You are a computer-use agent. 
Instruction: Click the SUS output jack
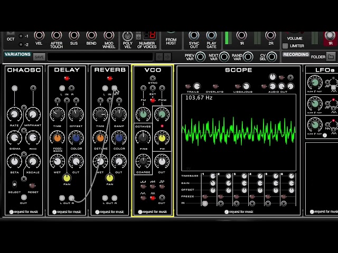[x=74, y=36]
